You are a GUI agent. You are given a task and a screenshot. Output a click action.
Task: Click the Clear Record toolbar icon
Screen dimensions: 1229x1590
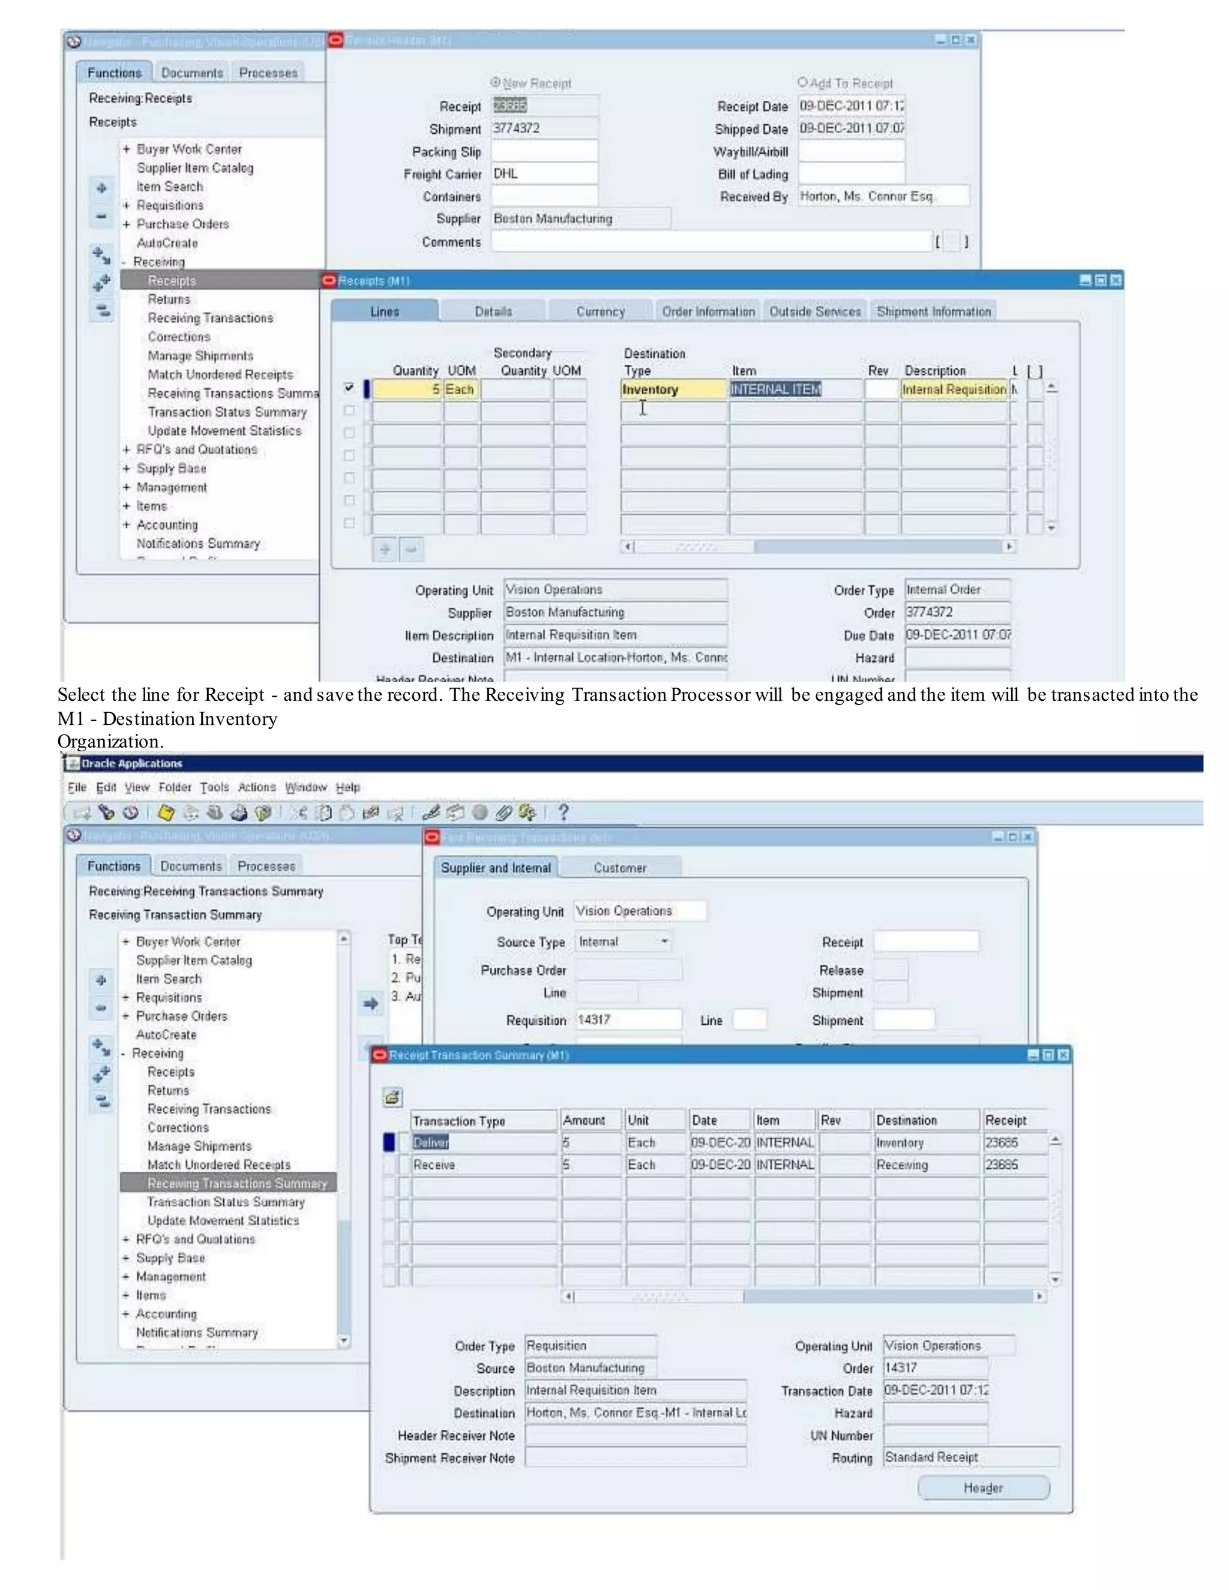(371, 812)
